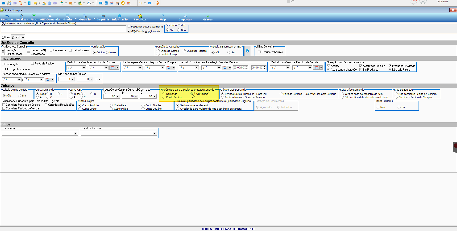Expand the Geração dropdown arrow
This screenshot has width=457, height=231.
tap(94, 19)
